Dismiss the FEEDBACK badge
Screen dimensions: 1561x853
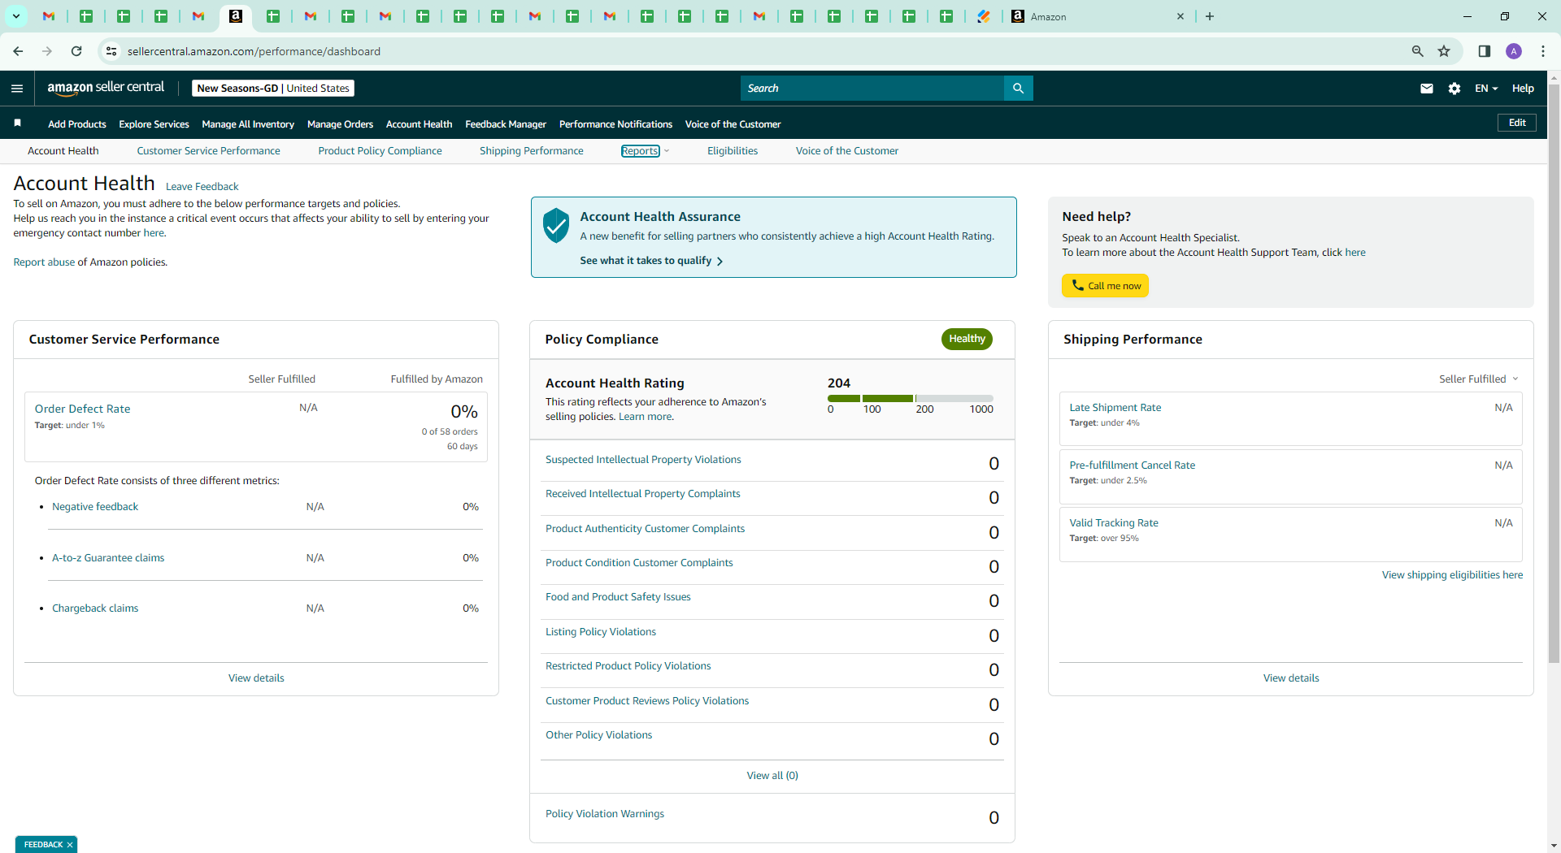pos(70,845)
